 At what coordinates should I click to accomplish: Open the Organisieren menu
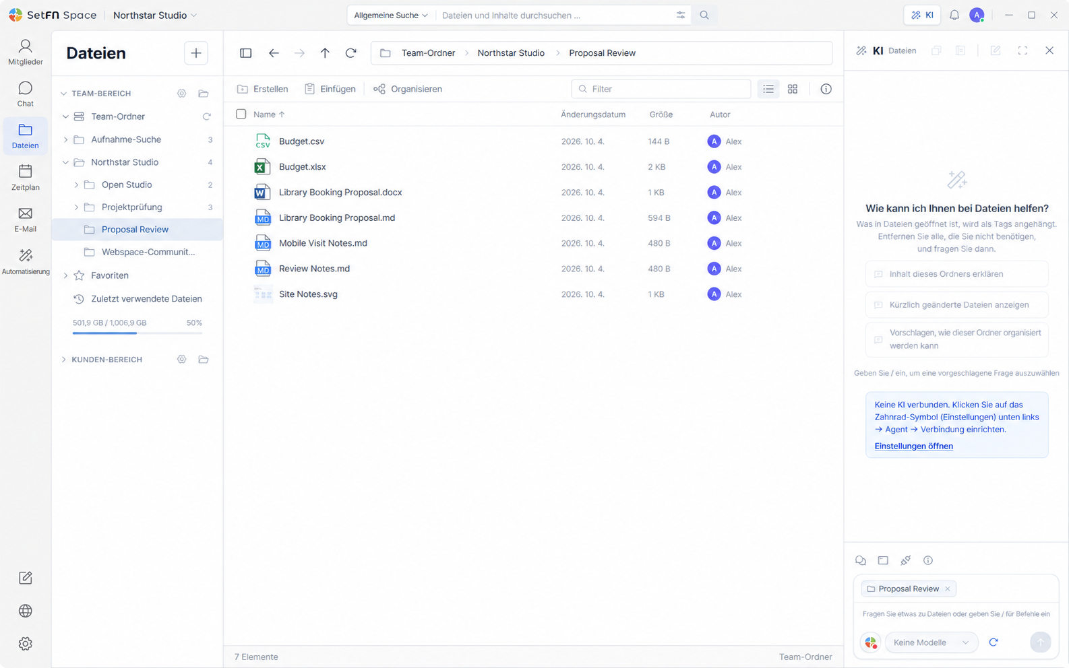tap(408, 89)
